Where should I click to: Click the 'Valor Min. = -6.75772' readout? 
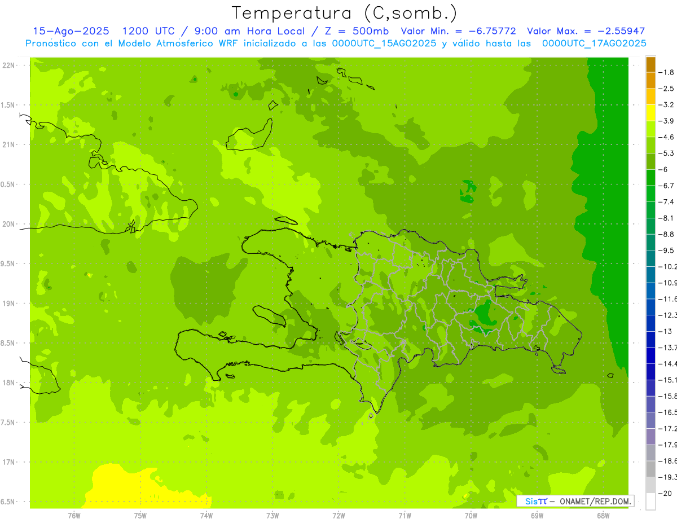(458, 31)
